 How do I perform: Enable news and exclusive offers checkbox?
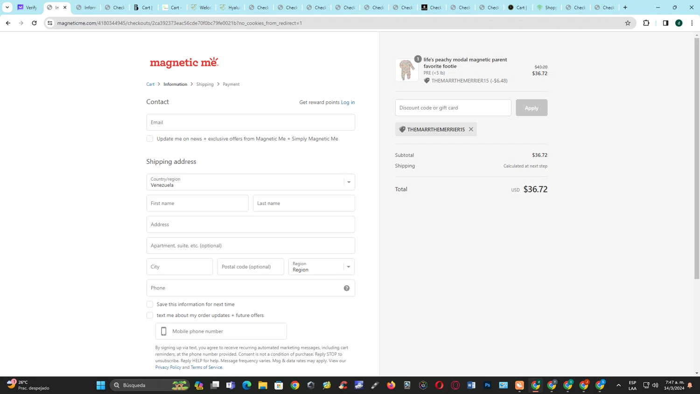[150, 139]
